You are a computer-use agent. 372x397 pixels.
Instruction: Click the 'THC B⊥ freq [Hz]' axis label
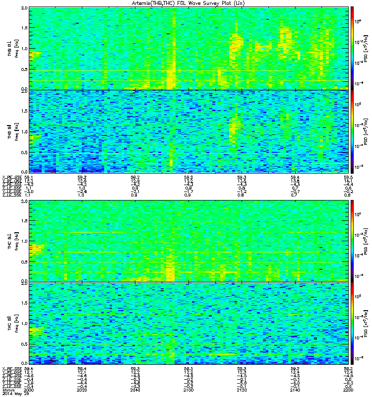point(13,241)
